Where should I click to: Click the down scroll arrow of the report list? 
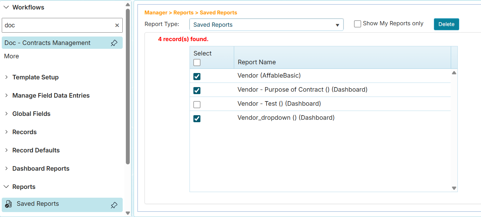click(x=454, y=189)
